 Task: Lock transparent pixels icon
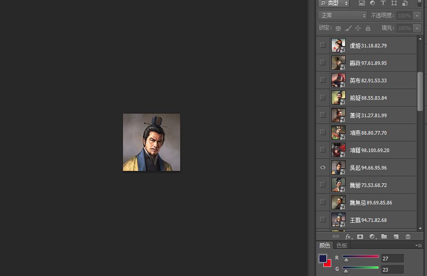(338, 28)
